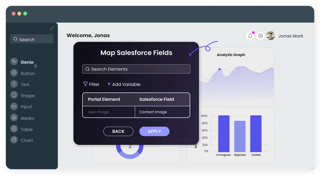
Task: Click the Jonas Mark username
Action: [x=291, y=36]
